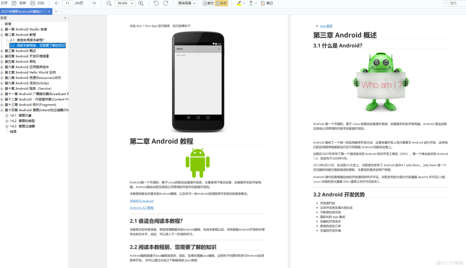Click heading 2.1 谁适合阅读本教程?
Image resolution: width=466 pixels, height=268 pixels.
click(156, 221)
